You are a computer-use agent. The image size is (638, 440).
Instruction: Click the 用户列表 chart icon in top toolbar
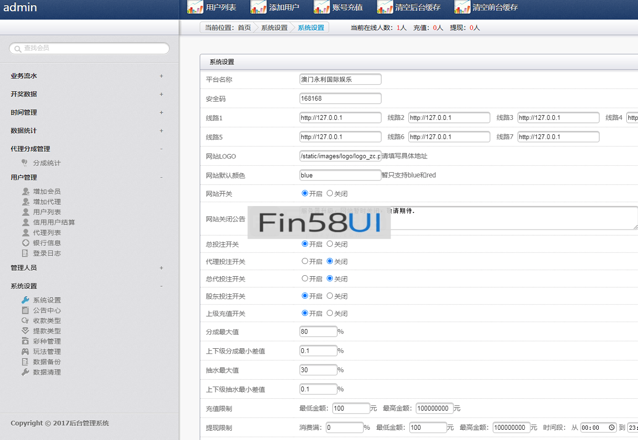[x=195, y=7]
